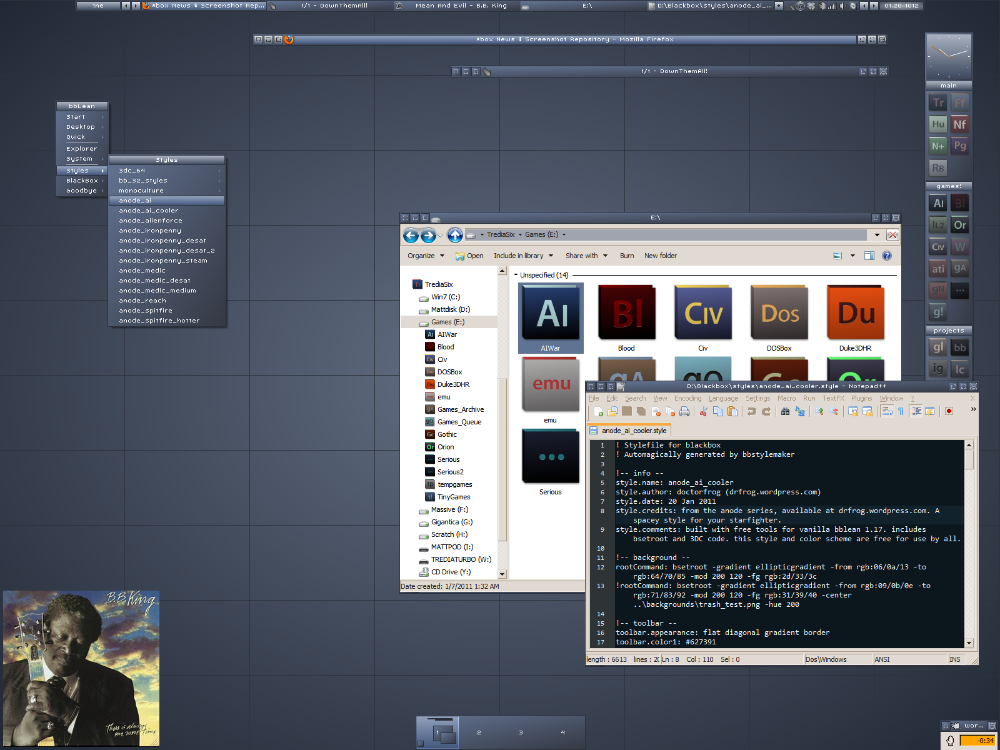Switch to workspace 2 in pager
The width and height of the screenshot is (1000, 750).
[479, 732]
